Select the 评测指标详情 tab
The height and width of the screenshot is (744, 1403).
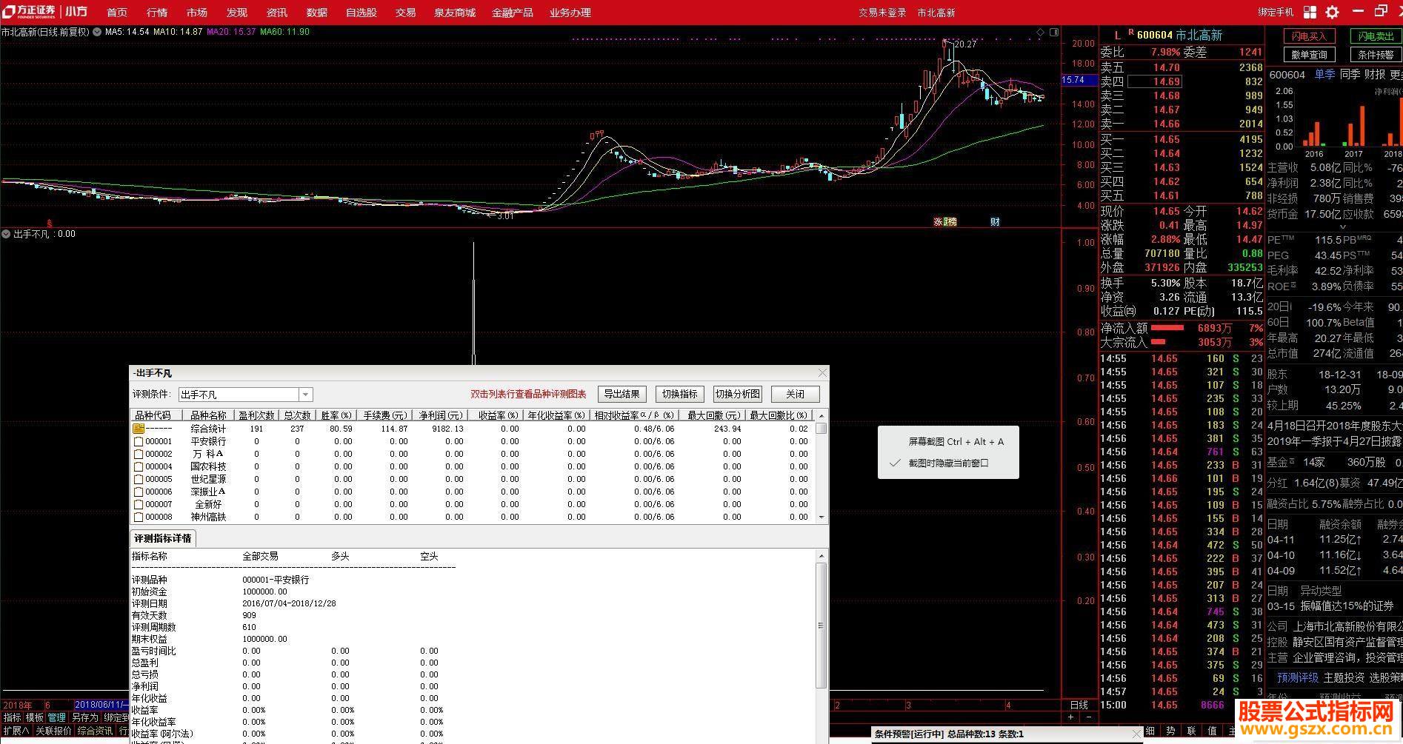[163, 538]
